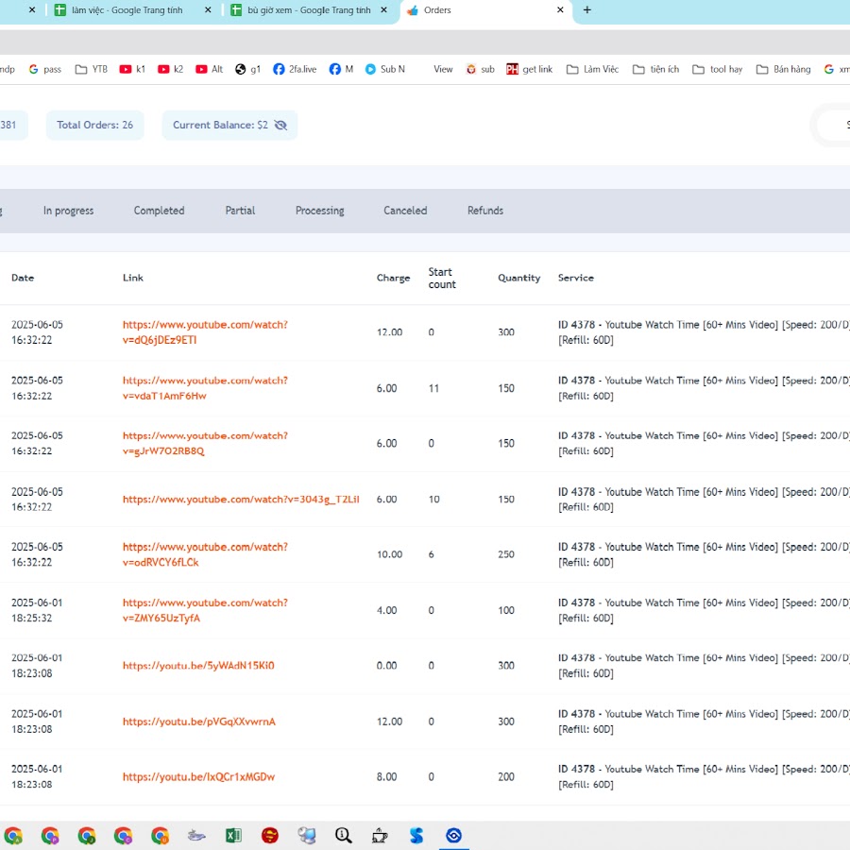Open the 2fa.live Facebook bookmark
This screenshot has height=850, width=850.
click(294, 69)
